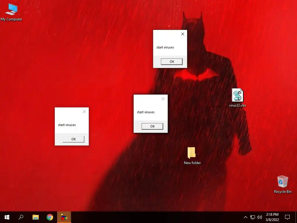Close the topmost start viruses dialog
The width and height of the screenshot is (297, 223).
tap(183, 34)
